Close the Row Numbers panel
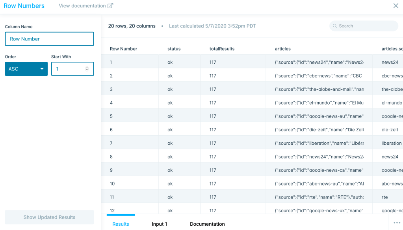 tap(396, 6)
